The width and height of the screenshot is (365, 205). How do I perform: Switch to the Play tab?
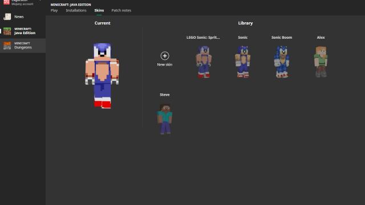click(54, 10)
